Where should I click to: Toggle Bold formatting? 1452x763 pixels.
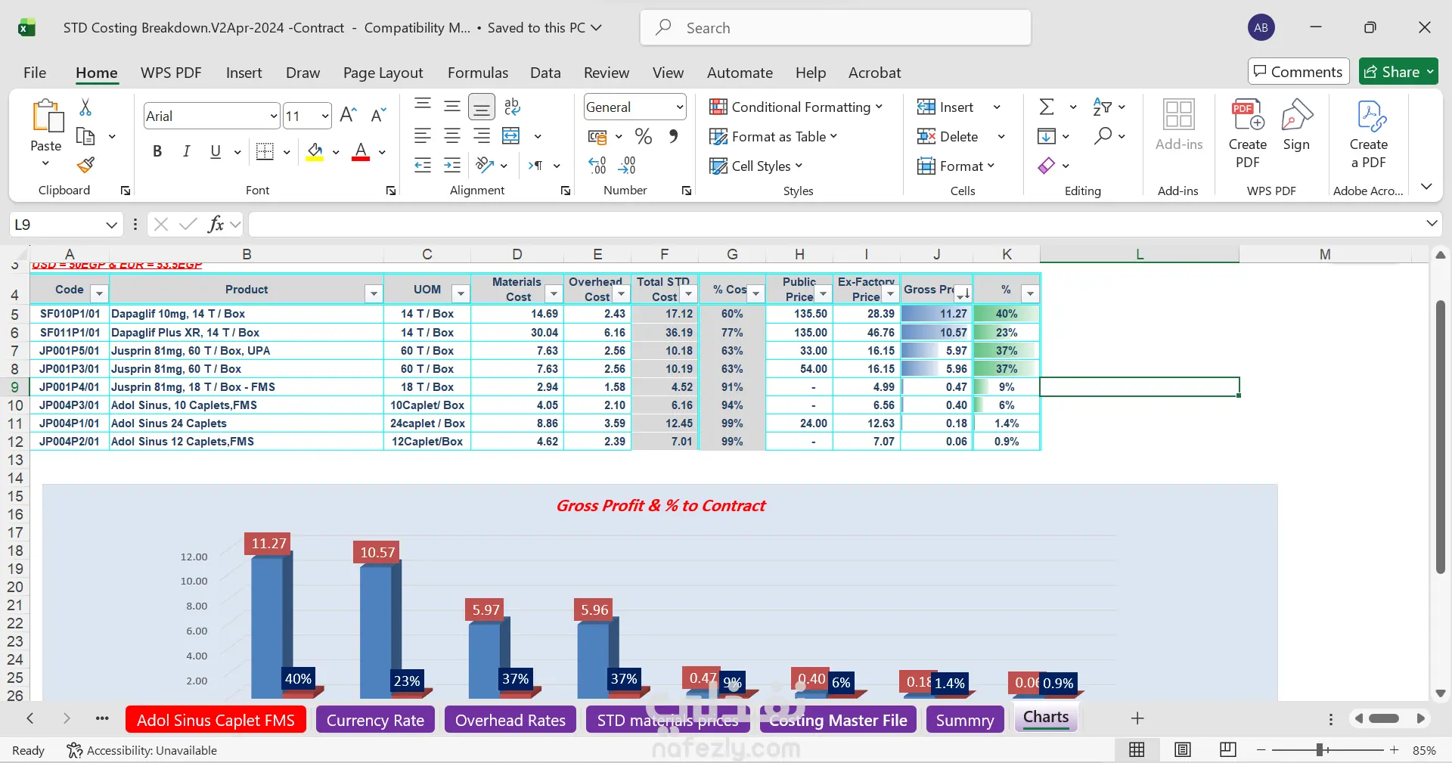pos(157,151)
